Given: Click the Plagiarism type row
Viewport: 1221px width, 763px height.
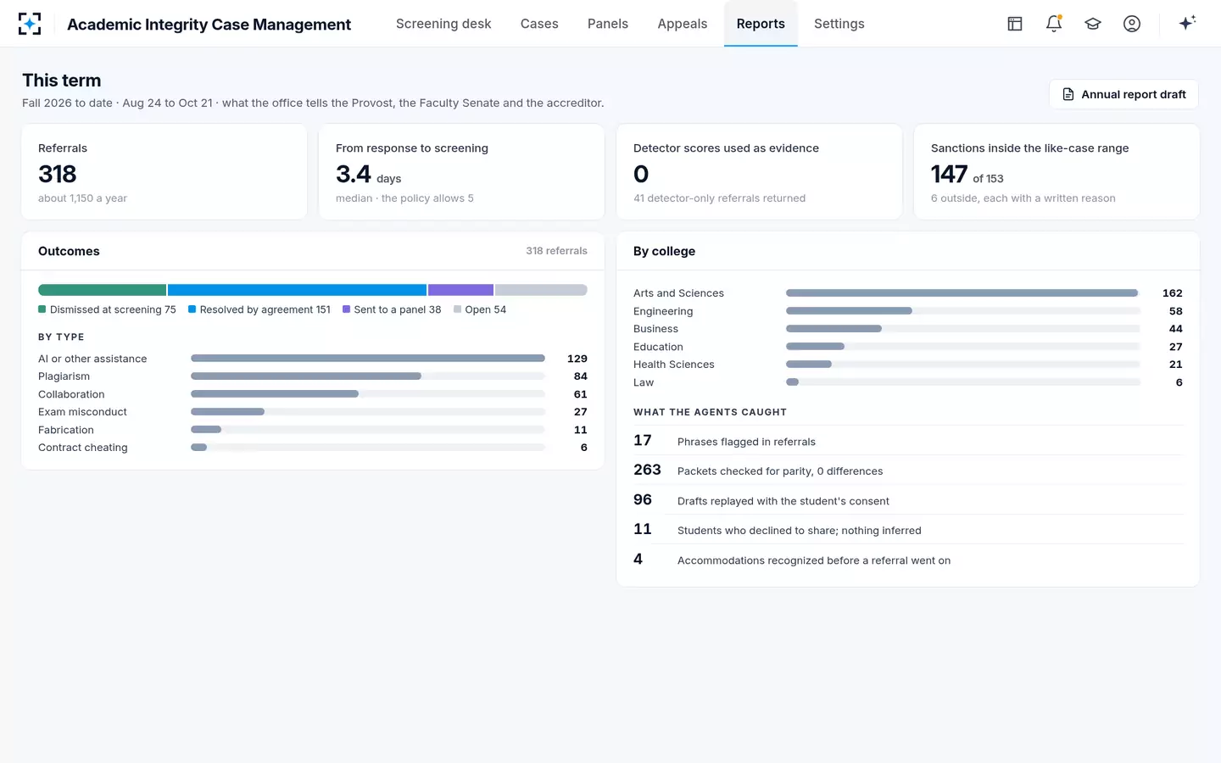Looking at the screenshot, I should 313,376.
